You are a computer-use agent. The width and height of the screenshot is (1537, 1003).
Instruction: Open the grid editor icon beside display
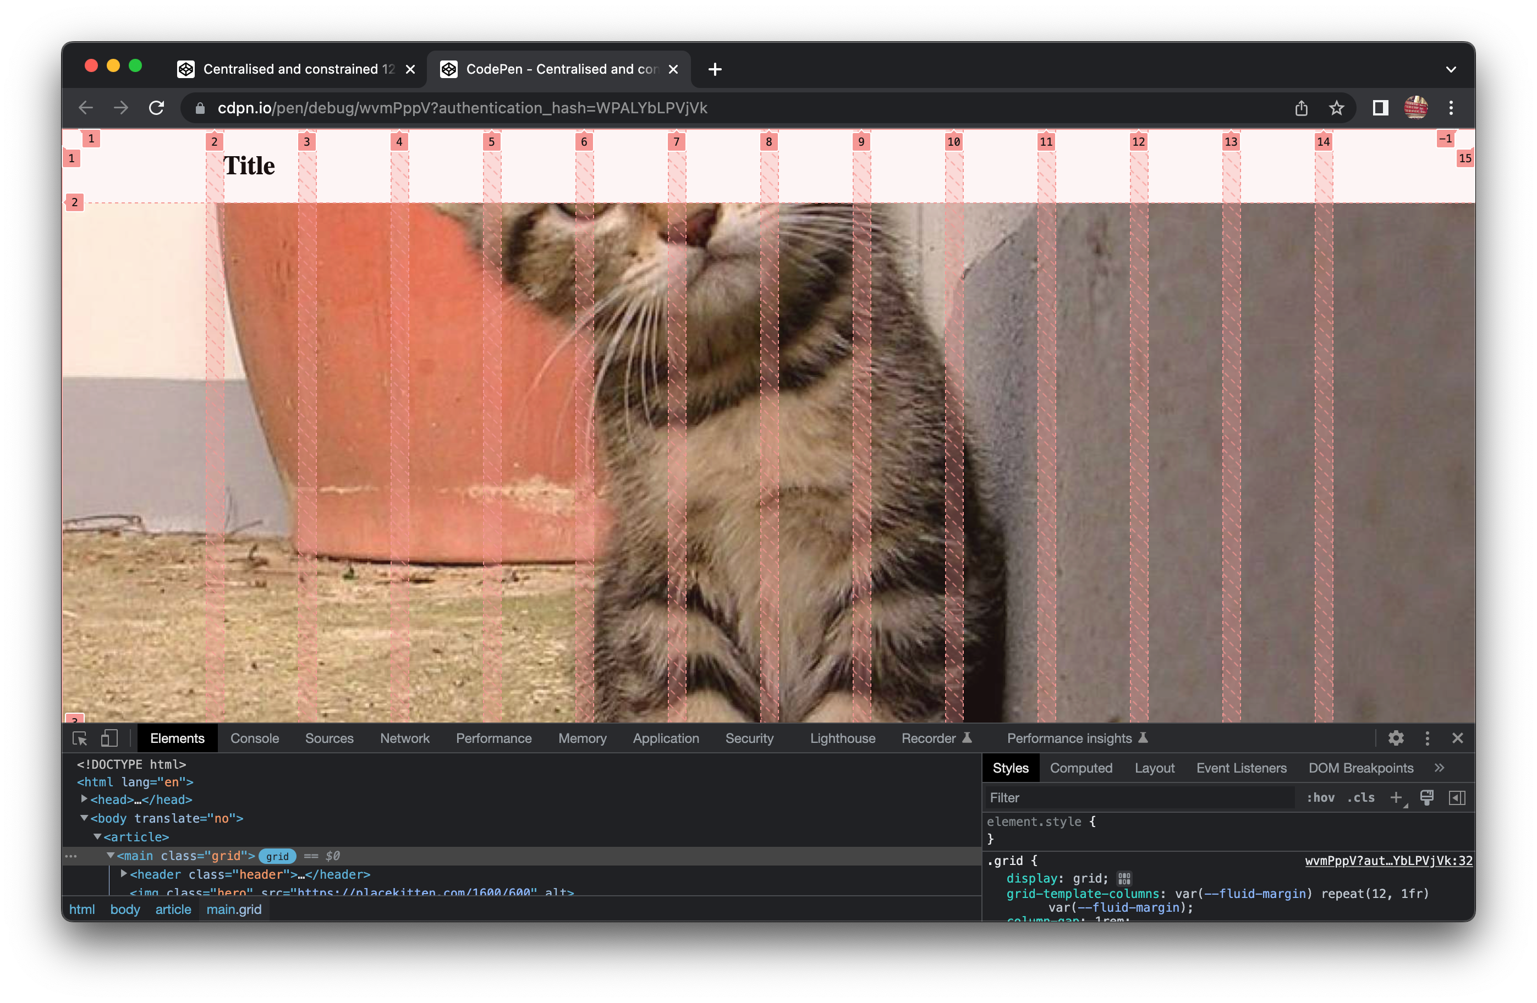[x=1124, y=878]
